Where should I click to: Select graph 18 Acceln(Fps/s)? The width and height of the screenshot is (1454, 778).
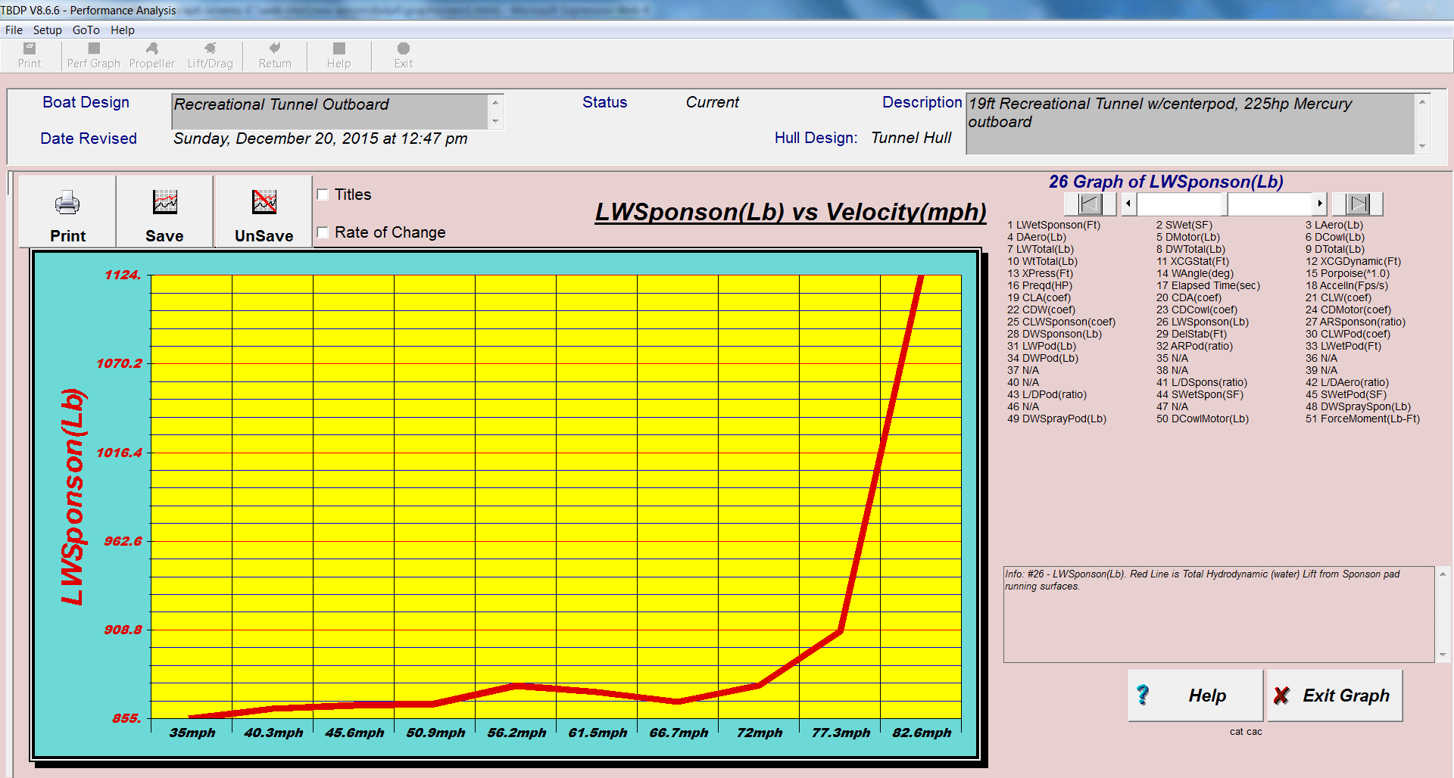(x=1346, y=285)
